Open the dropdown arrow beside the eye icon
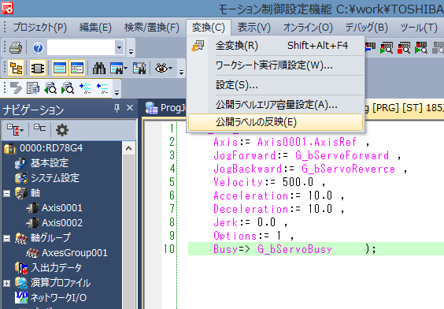The height and width of the screenshot is (309, 444). pos(171,69)
